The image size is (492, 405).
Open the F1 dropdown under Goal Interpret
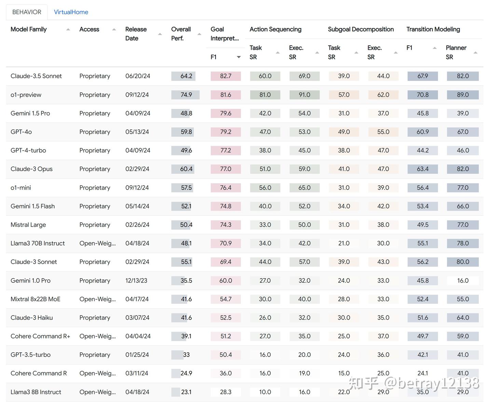(x=238, y=57)
